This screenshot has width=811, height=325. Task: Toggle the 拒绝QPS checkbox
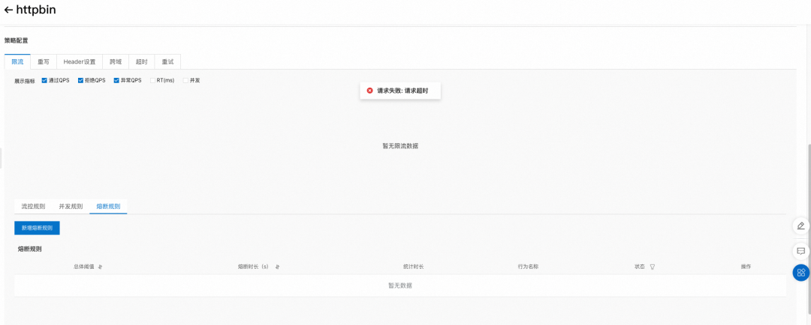pyautogui.click(x=80, y=80)
